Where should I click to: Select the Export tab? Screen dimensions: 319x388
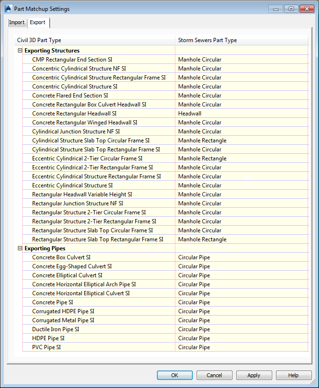[x=38, y=22]
